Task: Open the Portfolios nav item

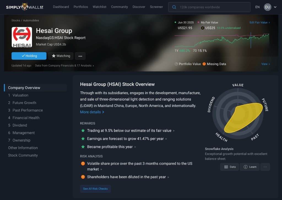Action: tap(81, 7)
